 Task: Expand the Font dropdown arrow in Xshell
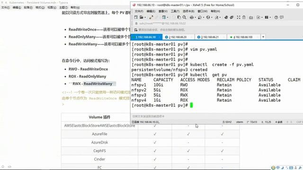pyautogui.click(x=220, y=17)
